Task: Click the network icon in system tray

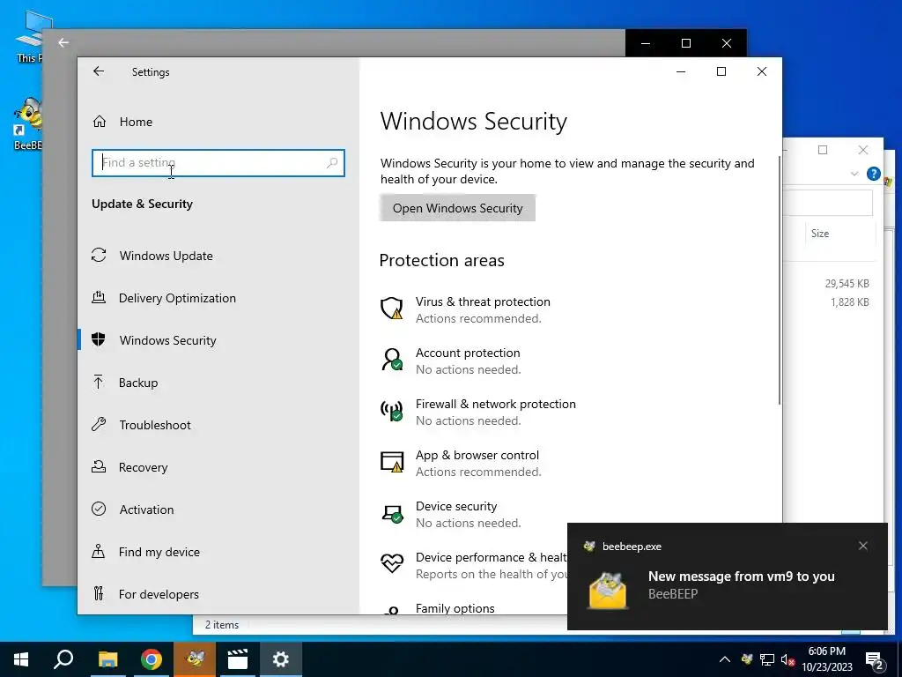Action: pos(767,659)
